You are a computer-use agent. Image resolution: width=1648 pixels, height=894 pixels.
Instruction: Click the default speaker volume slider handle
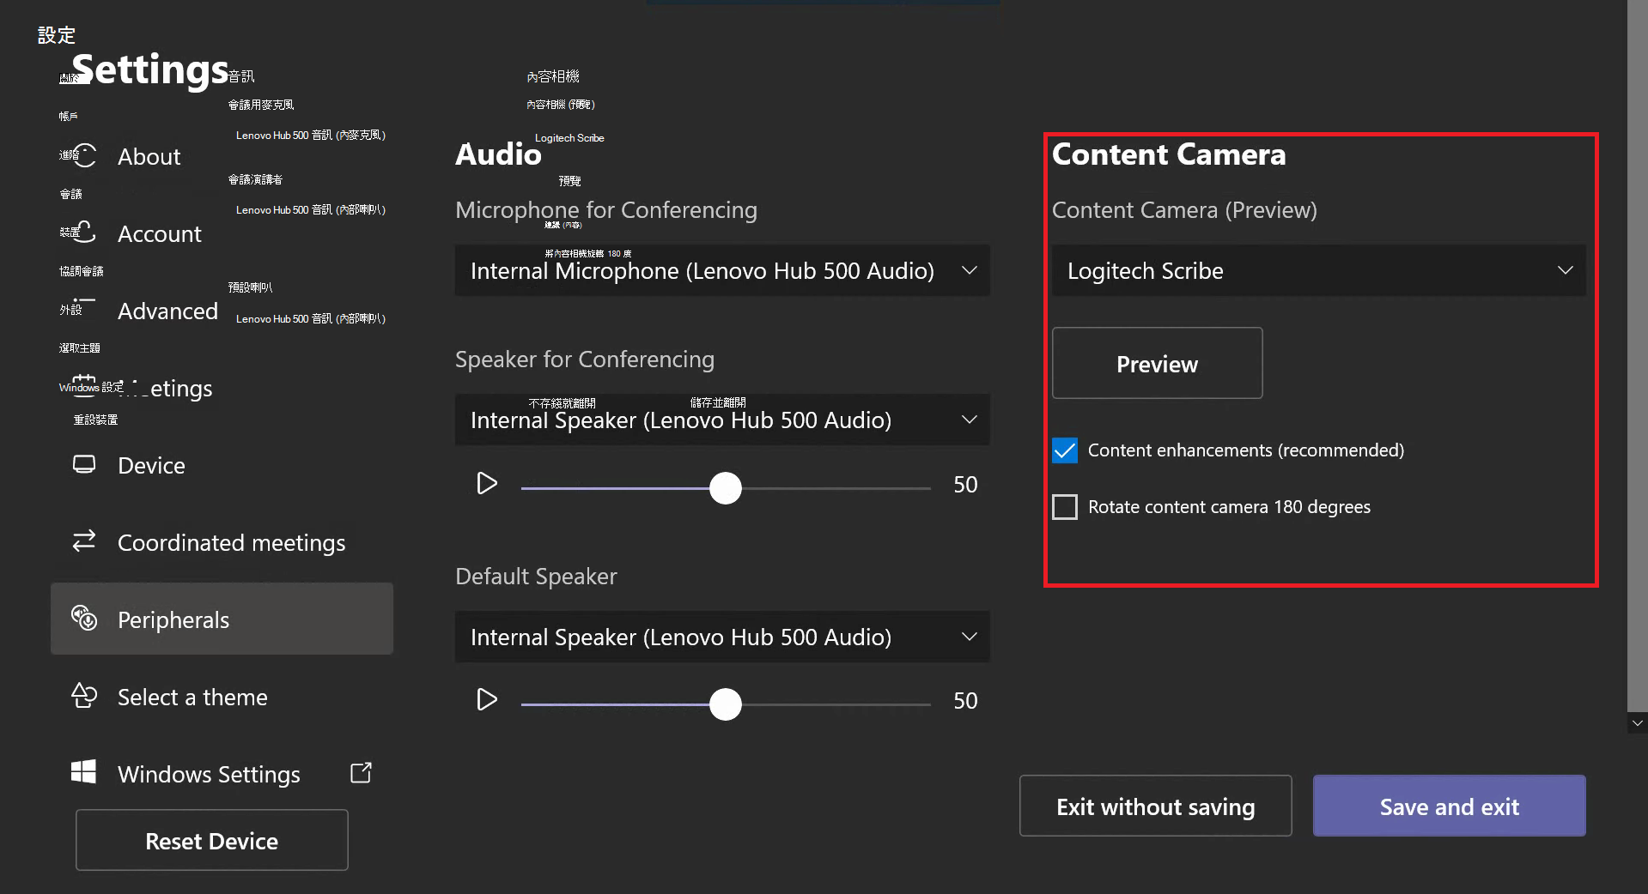click(726, 704)
